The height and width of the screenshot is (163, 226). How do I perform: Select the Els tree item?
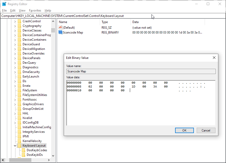point(24,81)
